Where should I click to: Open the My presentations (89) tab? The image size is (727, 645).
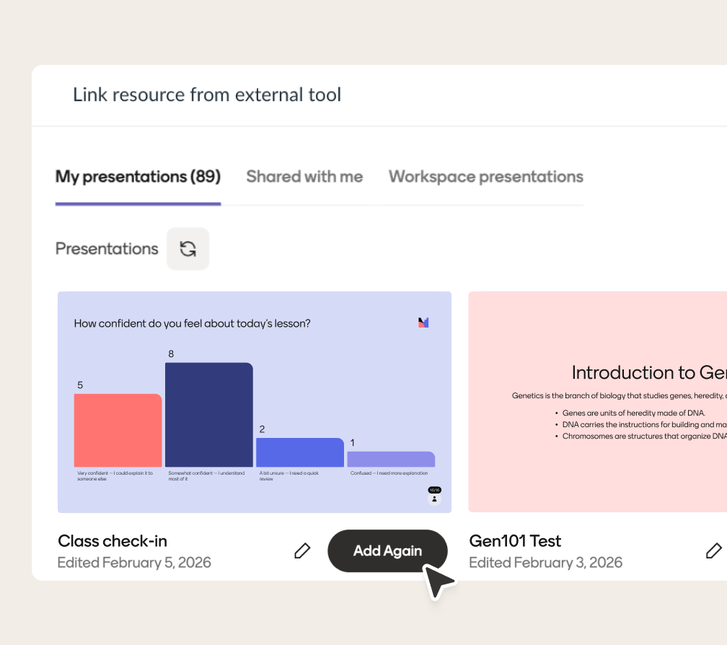tap(138, 177)
